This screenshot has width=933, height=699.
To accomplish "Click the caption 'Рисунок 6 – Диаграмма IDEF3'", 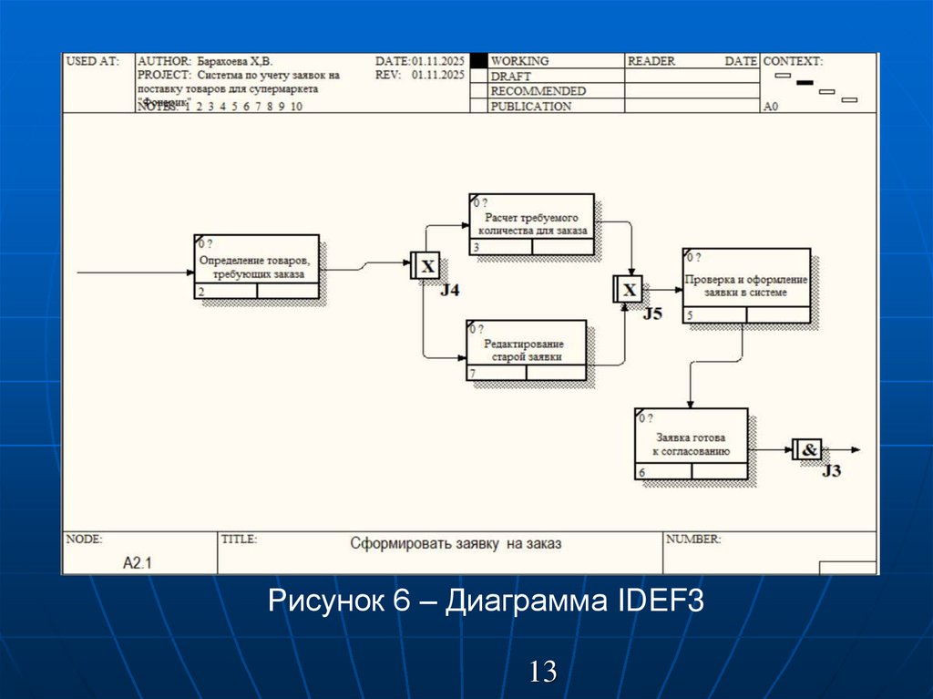I will pos(486,601).
